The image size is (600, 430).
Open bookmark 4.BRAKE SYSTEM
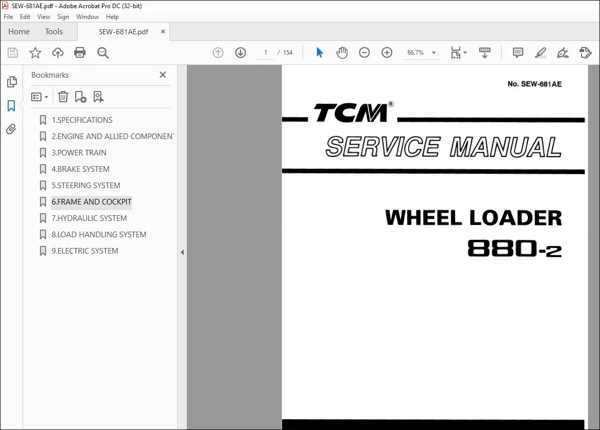pos(80,169)
